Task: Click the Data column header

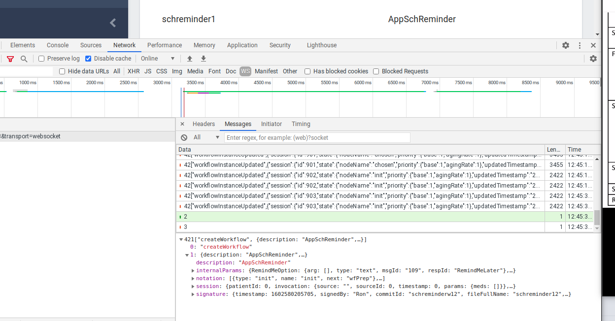Action: [360, 150]
